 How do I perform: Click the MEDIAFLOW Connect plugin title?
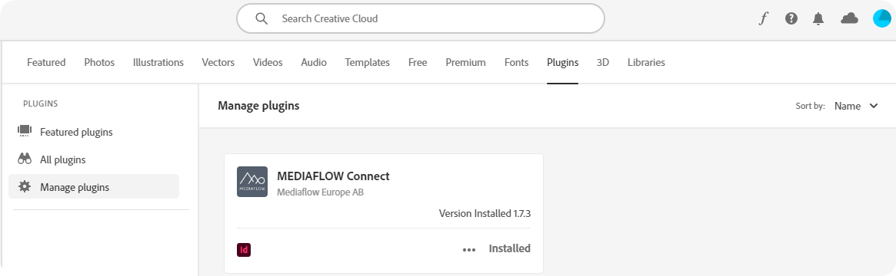click(x=333, y=176)
